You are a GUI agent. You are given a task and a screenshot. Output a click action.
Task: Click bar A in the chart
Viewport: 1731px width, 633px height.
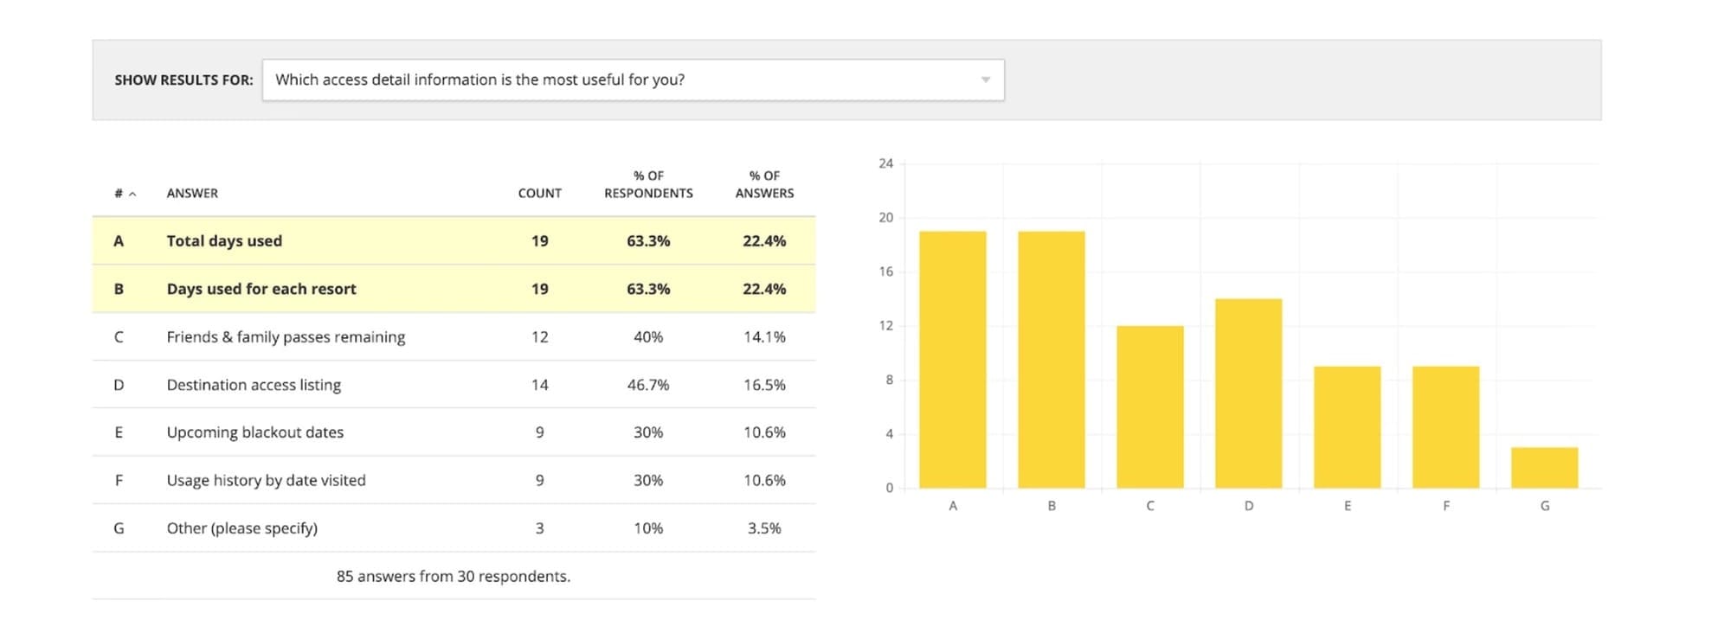coord(952,359)
